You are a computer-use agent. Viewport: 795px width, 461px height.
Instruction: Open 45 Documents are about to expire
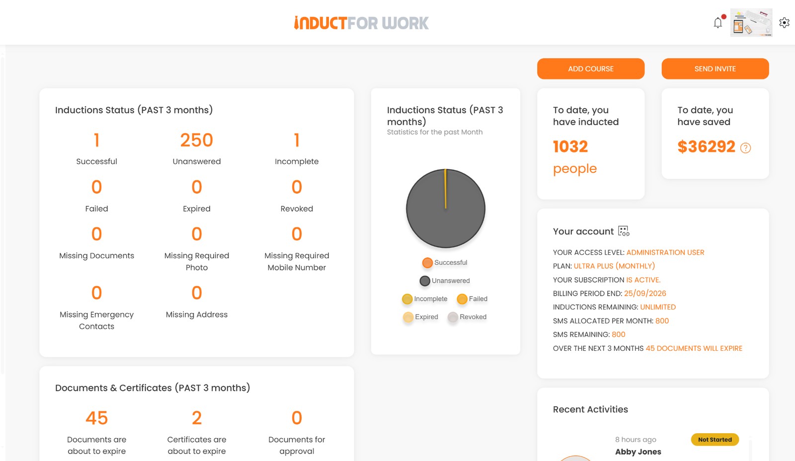click(x=97, y=418)
